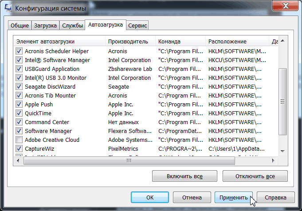Uncheck Flexera Software Manager checkbox
Image resolution: width=302 pixels, height=211 pixels.
coord(19,131)
